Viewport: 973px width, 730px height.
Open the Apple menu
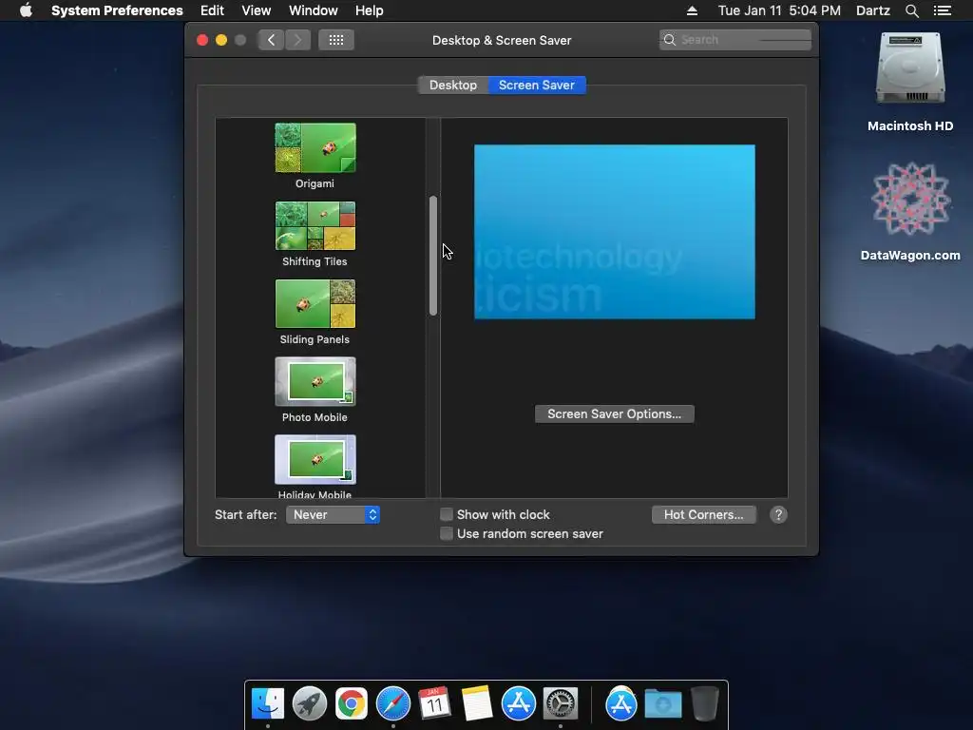26,10
